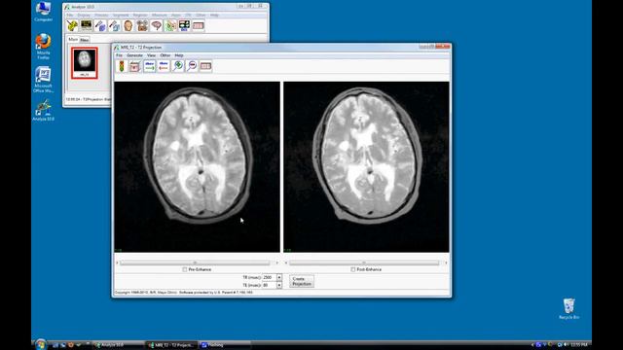
Task: Click the right brain MRI image
Action: pos(366,167)
